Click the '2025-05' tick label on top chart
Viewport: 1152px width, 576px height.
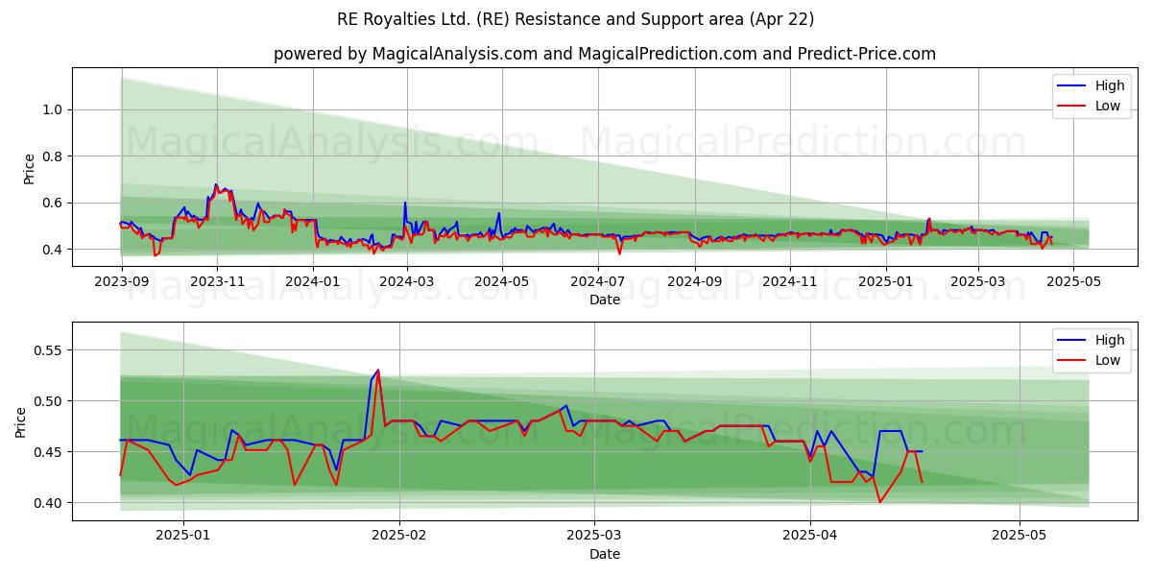pos(1075,281)
